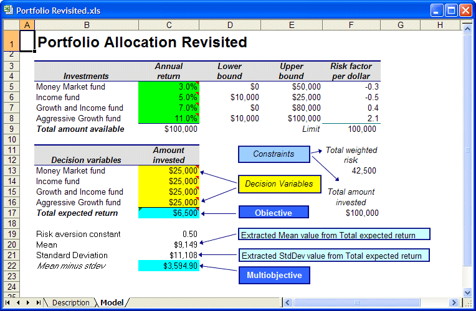Image resolution: width=476 pixels, height=311 pixels.
Task: Select the Standard Deviation label cell
Action: pos(87,255)
